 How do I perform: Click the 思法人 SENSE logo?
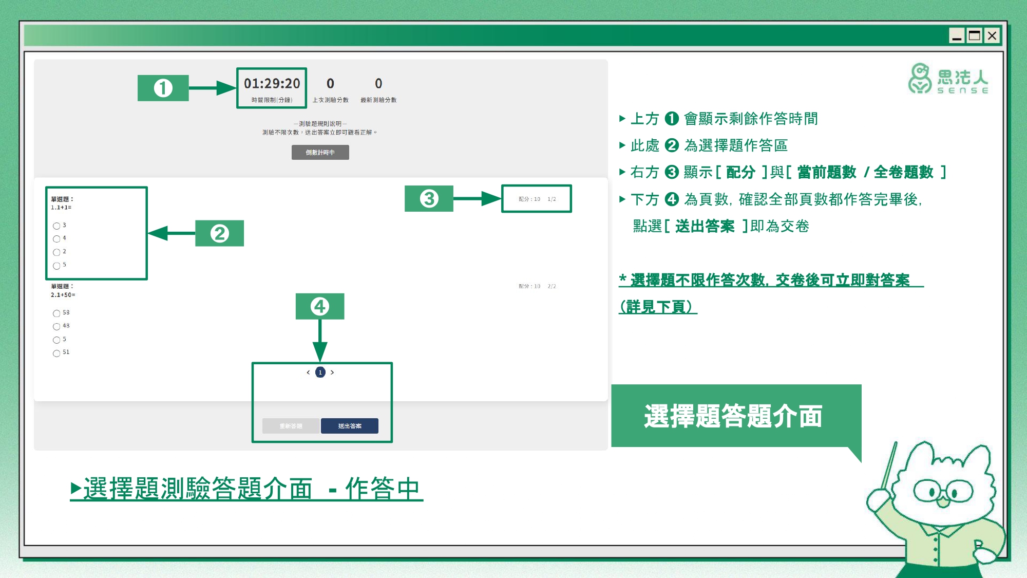point(948,79)
